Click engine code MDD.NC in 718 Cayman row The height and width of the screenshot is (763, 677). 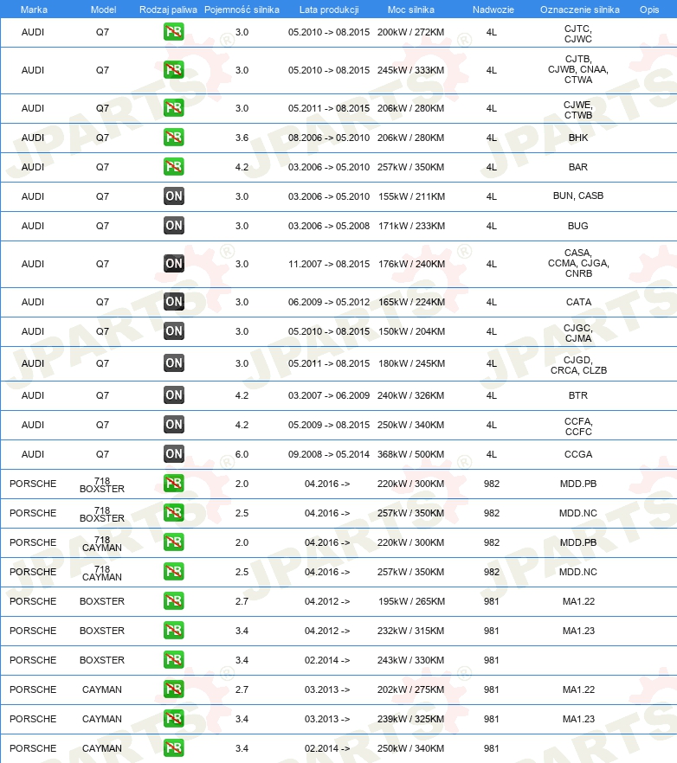(578, 572)
